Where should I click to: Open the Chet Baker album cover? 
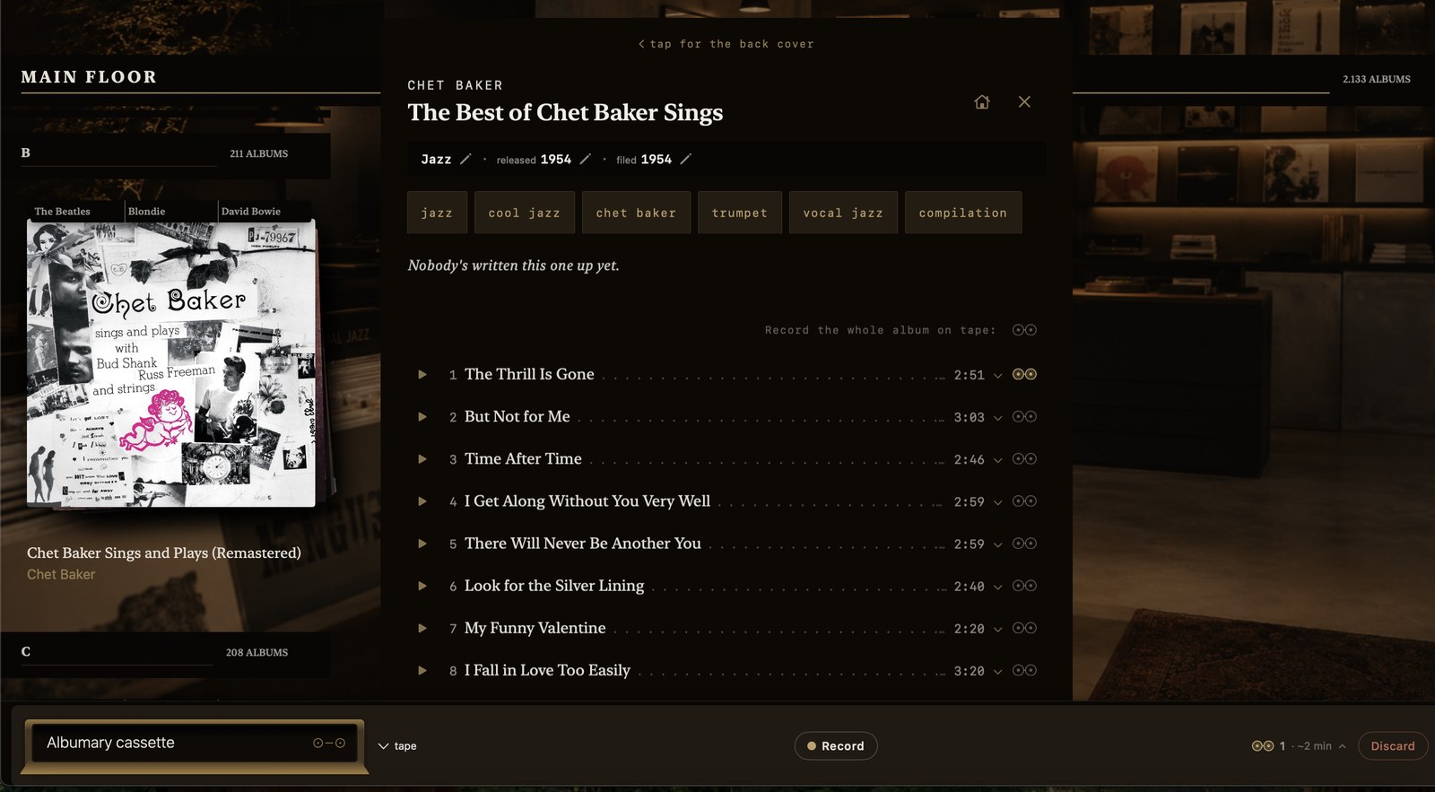point(171,364)
